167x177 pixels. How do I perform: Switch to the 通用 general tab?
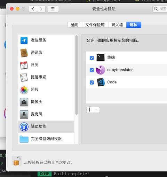(75, 25)
